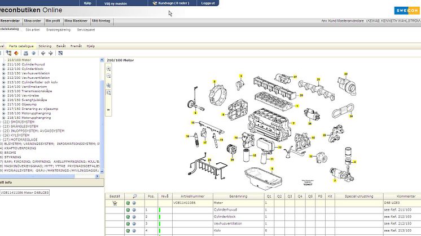Click the tree structure icon in catalogue toolbar

[x=8, y=53]
